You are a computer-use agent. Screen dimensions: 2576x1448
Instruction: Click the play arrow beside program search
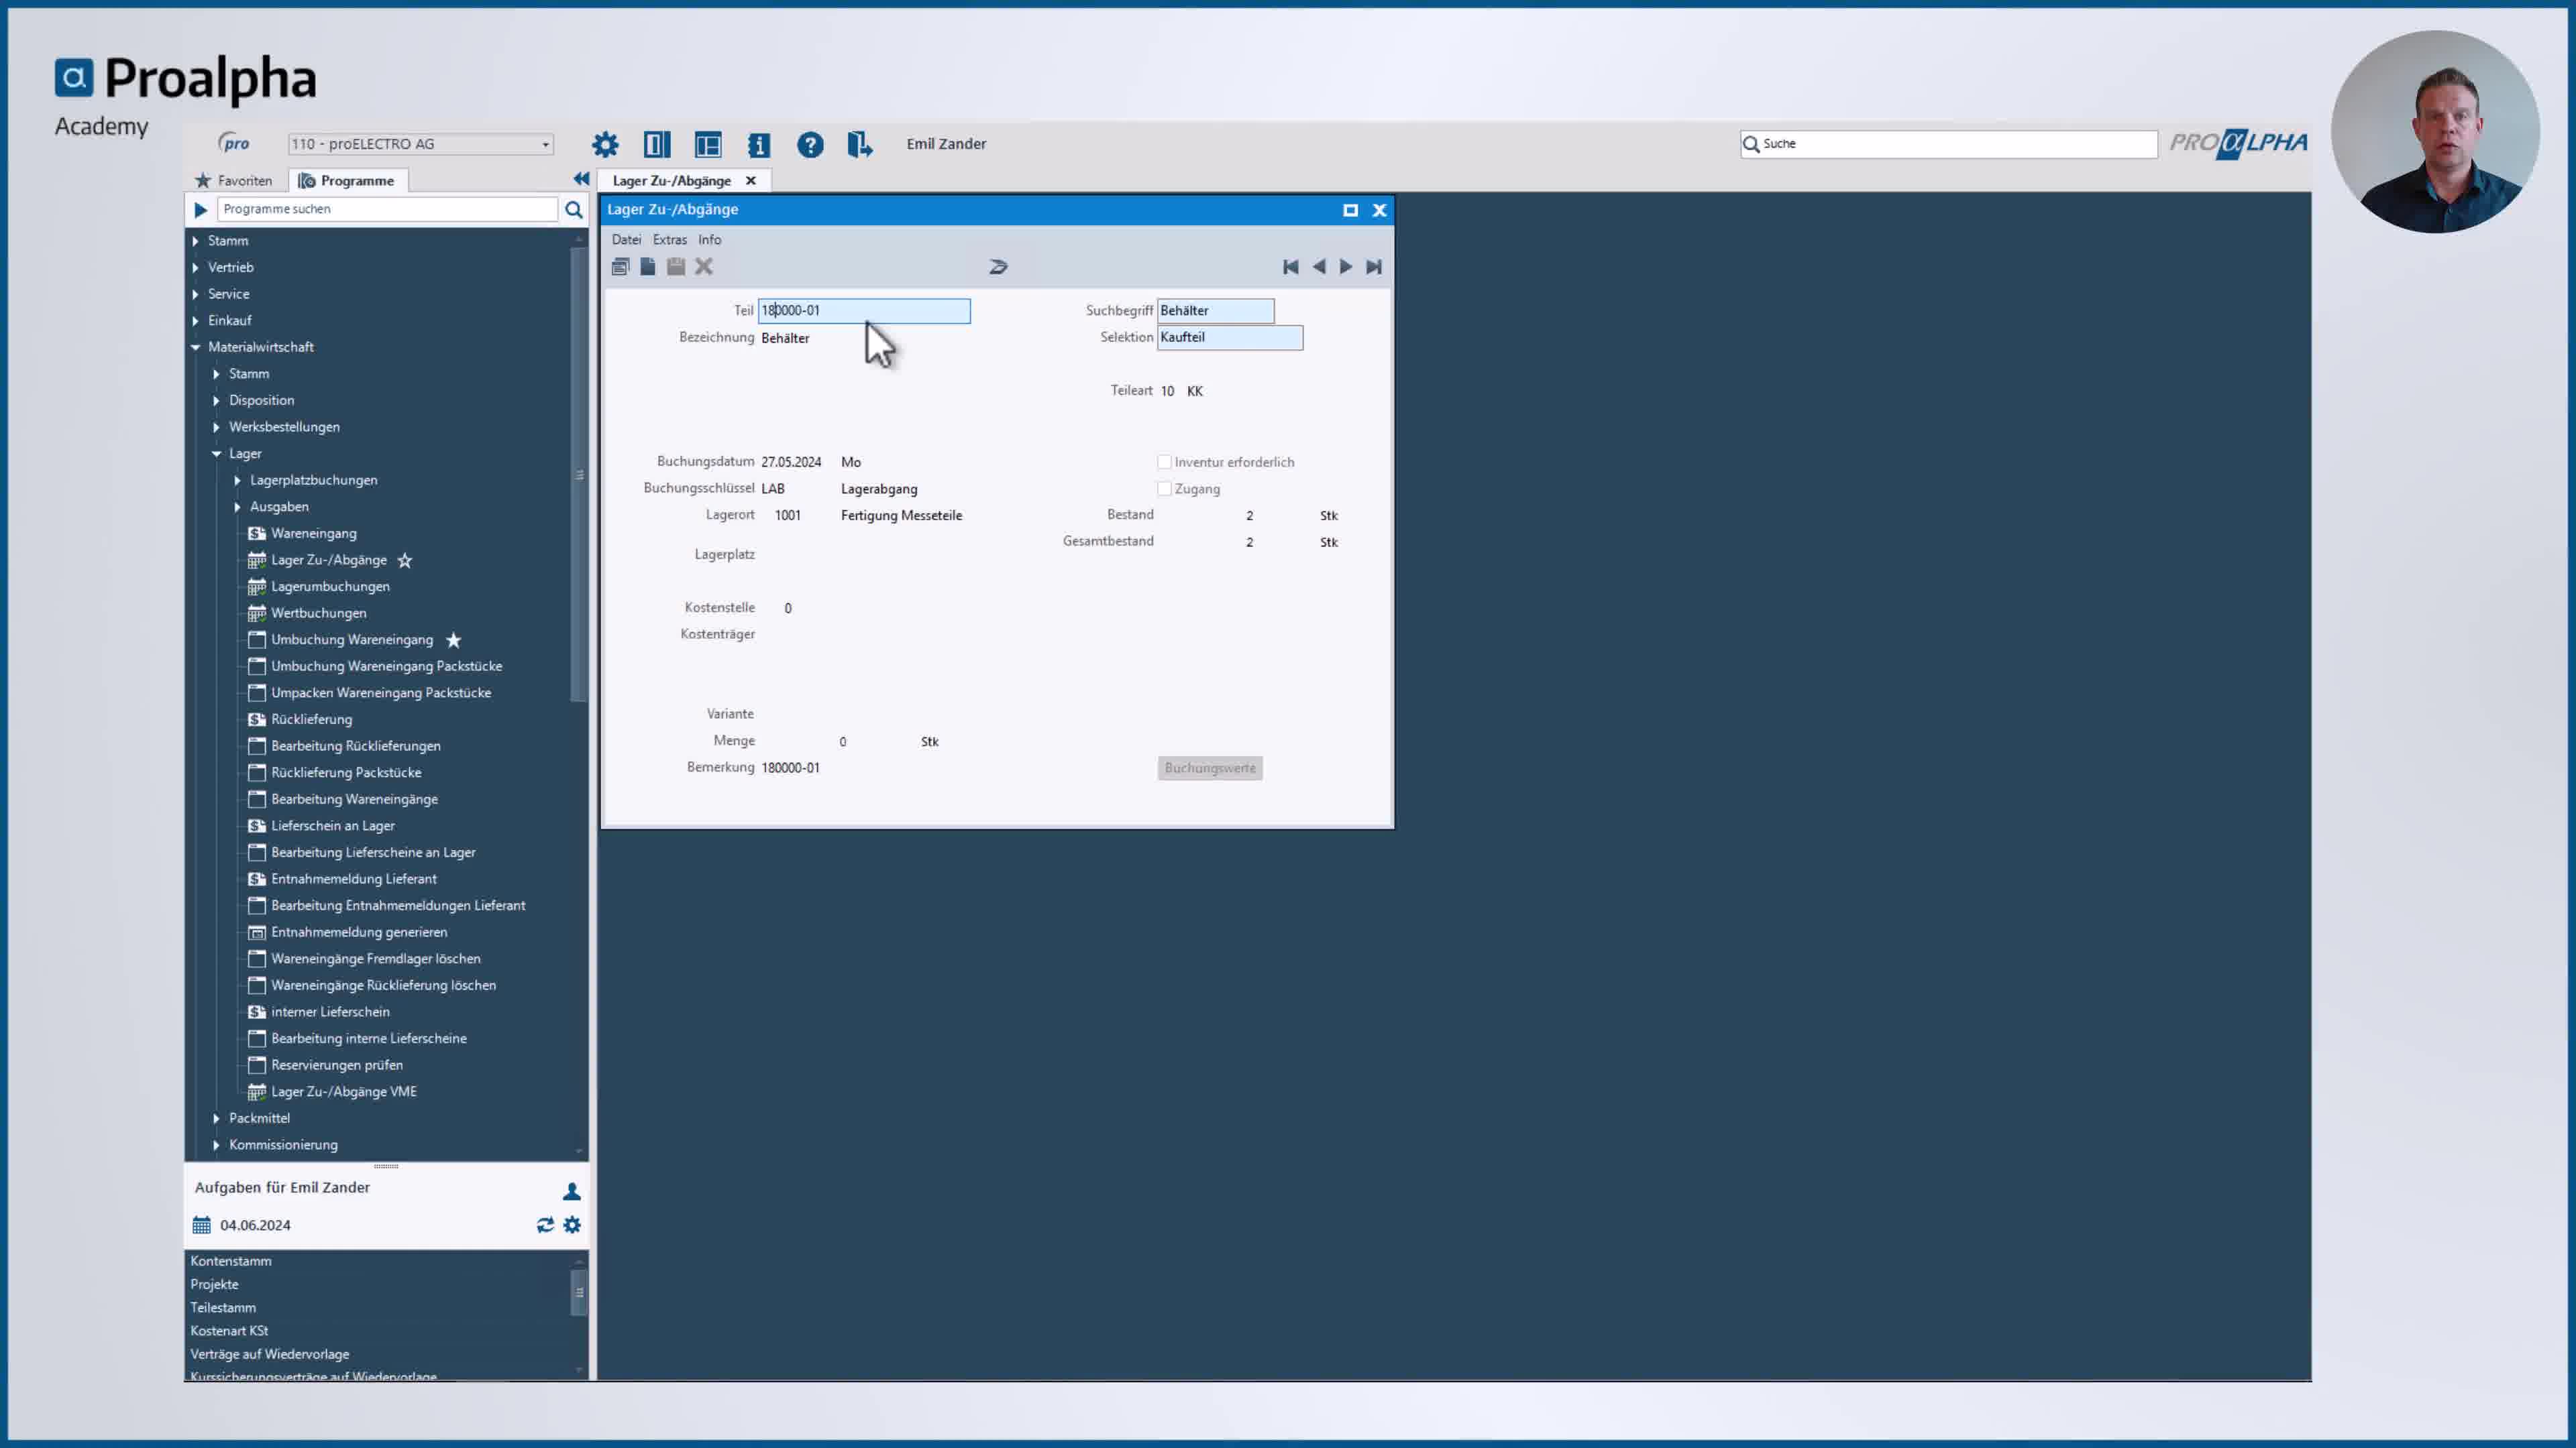pyautogui.click(x=200, y=210)
